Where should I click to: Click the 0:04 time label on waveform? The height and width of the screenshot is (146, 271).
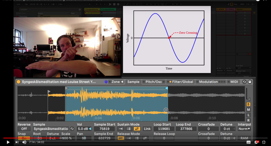pos(98,118)
